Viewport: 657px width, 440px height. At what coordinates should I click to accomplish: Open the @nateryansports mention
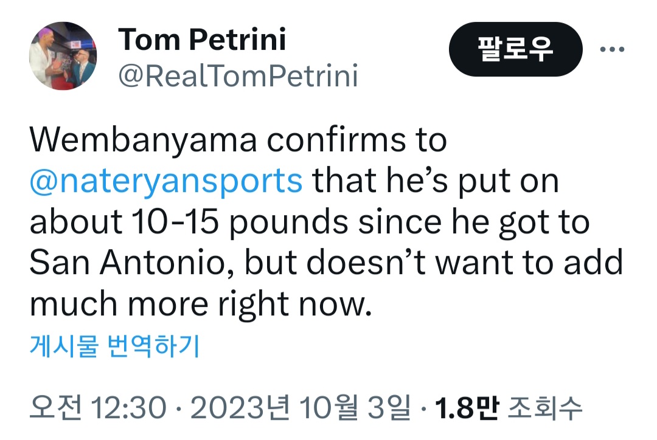[x=166, y=182]
